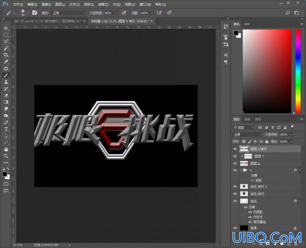306x248 pixels.
Task: Select the Gradient tool
Action: pyautogui.click(x=6, y=102)
